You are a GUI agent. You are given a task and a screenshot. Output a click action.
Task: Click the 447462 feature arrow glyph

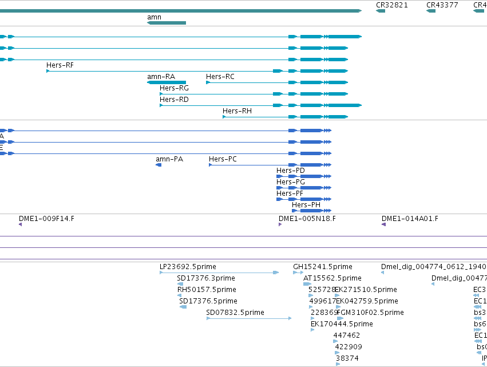[335, 341]
